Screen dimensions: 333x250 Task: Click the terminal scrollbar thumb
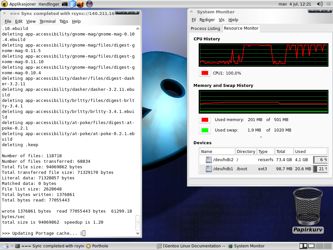click(x=138, y=223)
